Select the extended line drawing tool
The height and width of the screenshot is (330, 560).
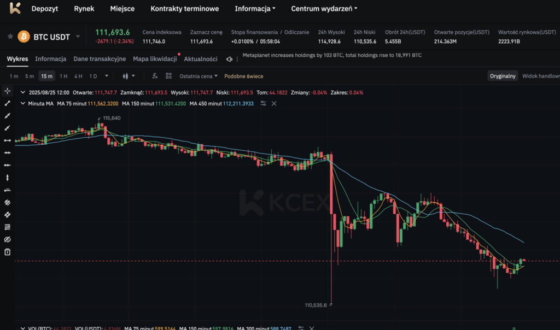point(7,116)
